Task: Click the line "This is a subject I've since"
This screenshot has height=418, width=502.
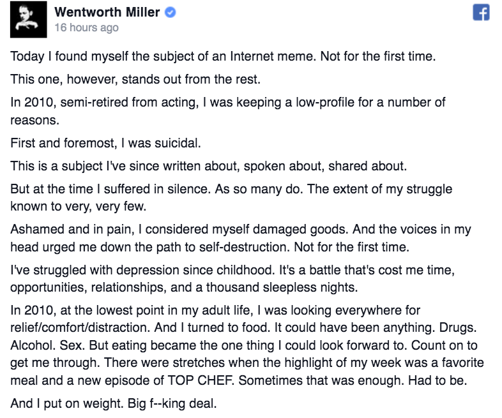Action: [208, 166]
